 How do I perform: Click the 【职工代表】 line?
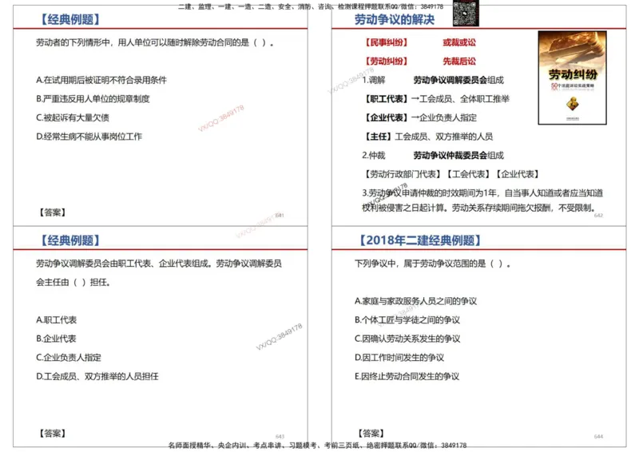point(436,99)
